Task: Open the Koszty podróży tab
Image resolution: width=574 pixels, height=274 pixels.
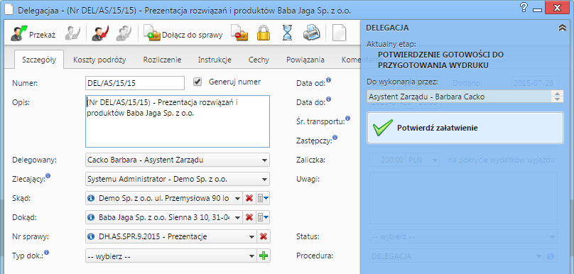Action: tap(99, 60)
